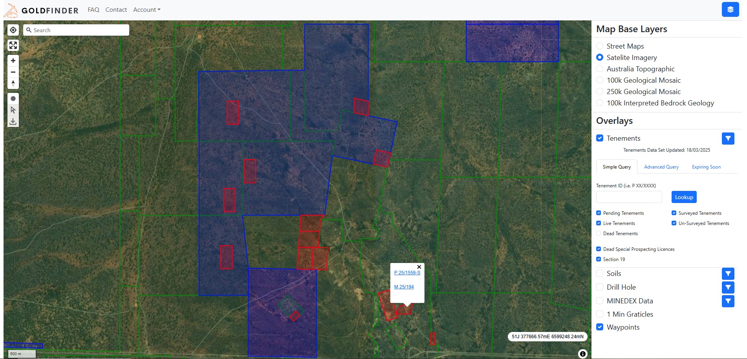Viewport: 747px width, 359px height.
Task: Toggle Surveyed Tenements checkbox
Action: point(674,213)
